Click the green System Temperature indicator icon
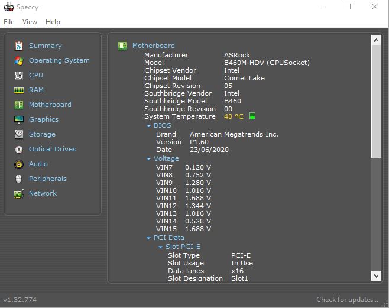Screen dimensions: 389x308 (252, 116)
